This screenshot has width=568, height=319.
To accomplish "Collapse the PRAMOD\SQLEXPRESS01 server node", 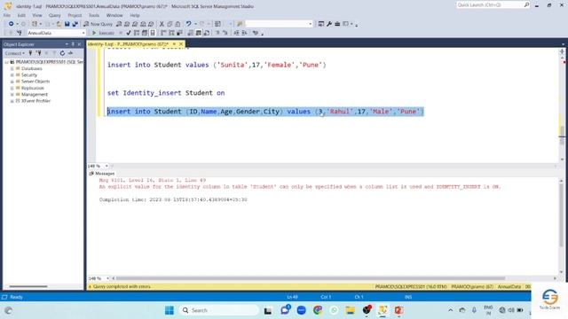I will pyautogui.click(x=6, y=62).
